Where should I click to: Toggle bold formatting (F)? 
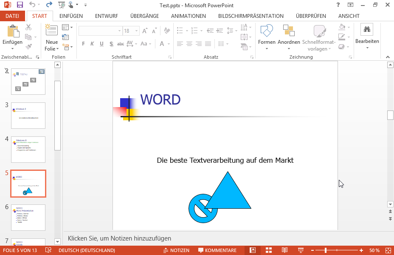tap(83, 44)
